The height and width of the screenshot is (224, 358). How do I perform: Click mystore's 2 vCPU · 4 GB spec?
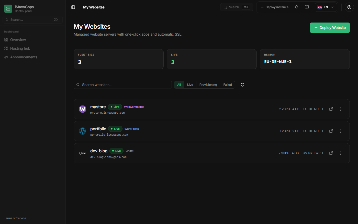[289, 109]
